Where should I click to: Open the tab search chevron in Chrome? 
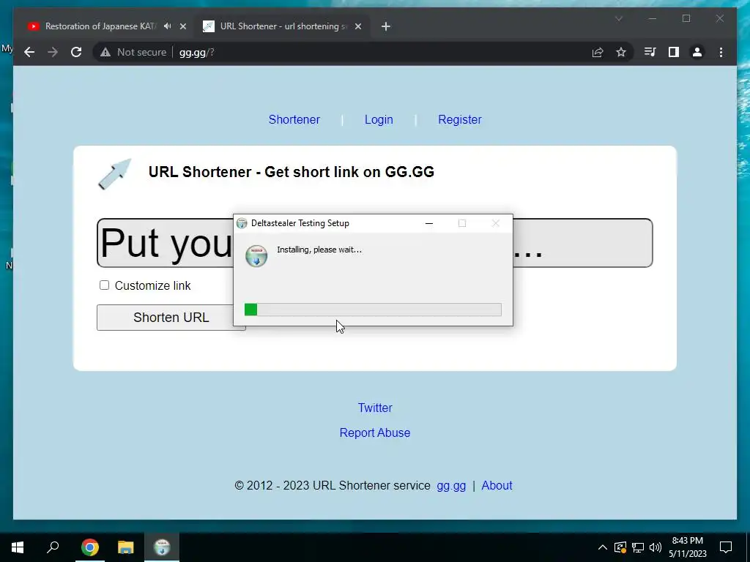coord(619,18)
